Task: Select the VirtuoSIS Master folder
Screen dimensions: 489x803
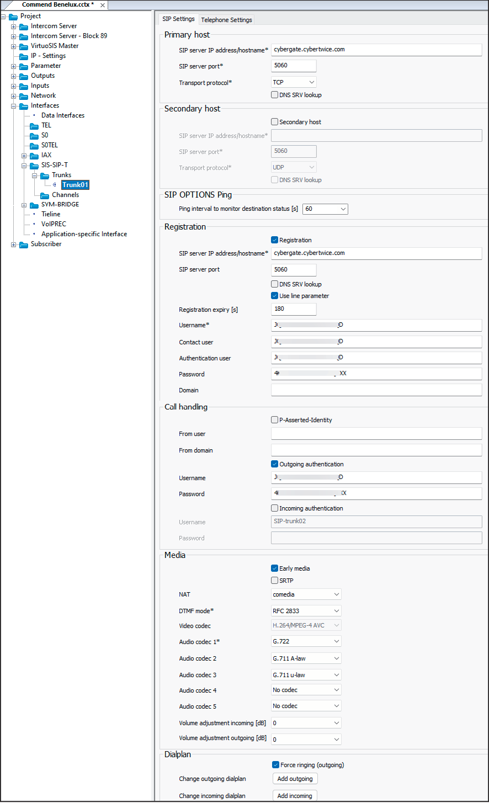Action: pos(54,45)
